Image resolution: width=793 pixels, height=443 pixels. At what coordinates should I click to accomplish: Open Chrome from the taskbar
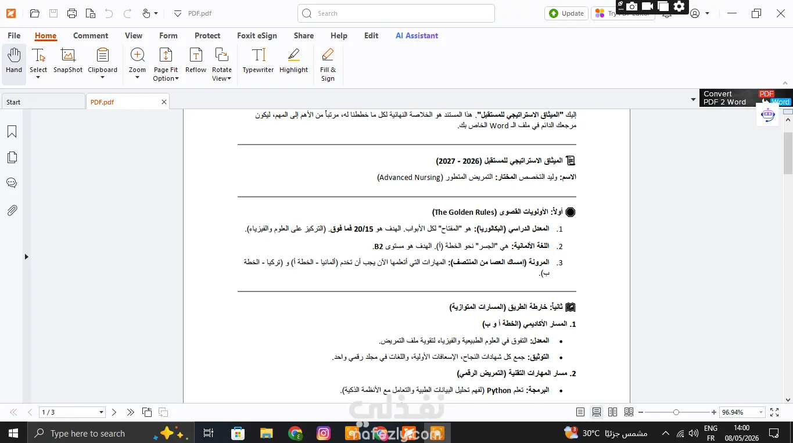(x=295, y=433)
